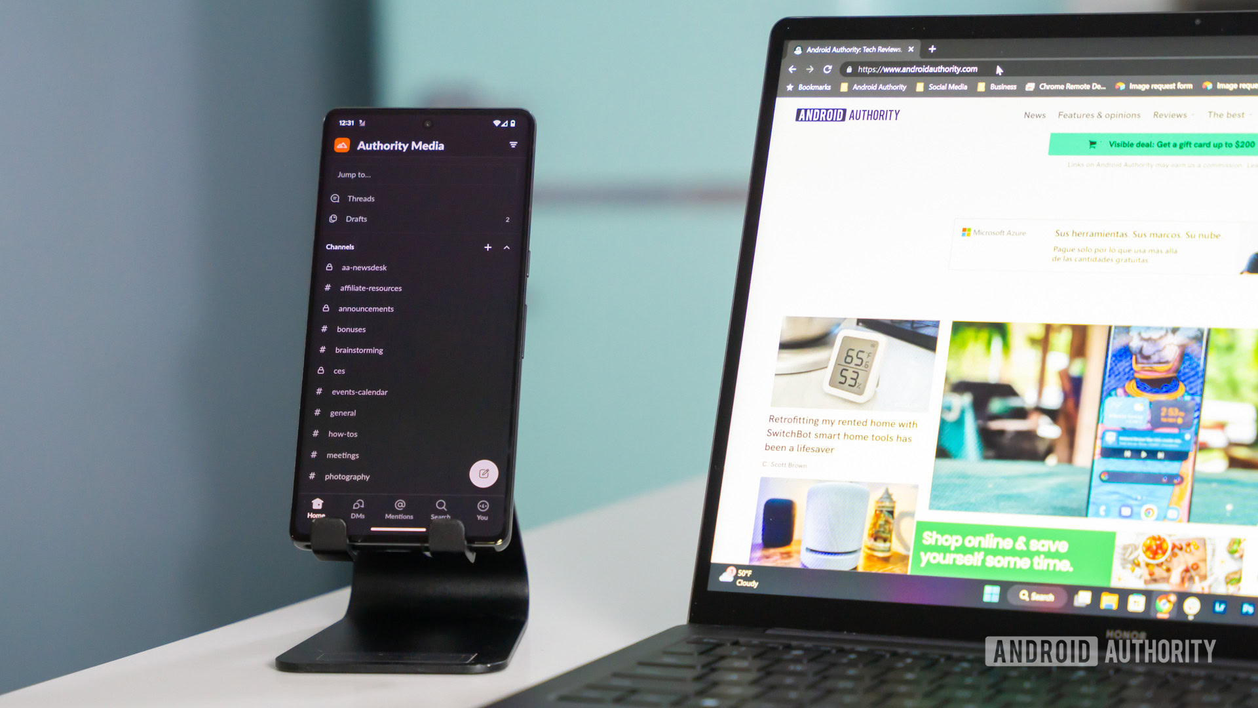Image resolution: width=1258 pixels, height=708 pixels.
Task: Click the filter icon in Authority Media header
Action: [510, 146]
